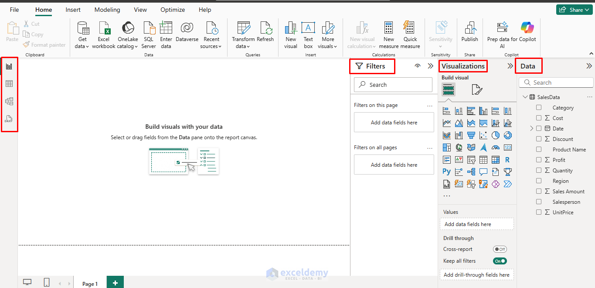Click the Filters pane search box
This screenshot has width=595, height=288.
(x=393, y=85)
